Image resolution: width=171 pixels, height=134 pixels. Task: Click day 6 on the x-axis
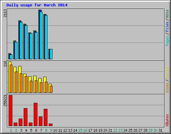click(36, 130)
